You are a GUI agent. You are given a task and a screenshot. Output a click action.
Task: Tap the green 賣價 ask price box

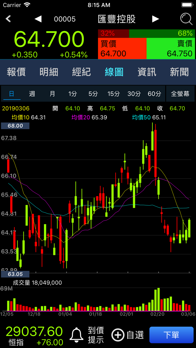(171, 48)
